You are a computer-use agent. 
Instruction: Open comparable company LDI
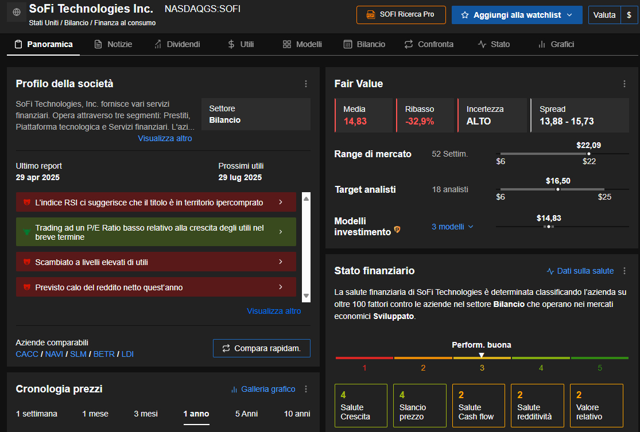pos(127,354)
